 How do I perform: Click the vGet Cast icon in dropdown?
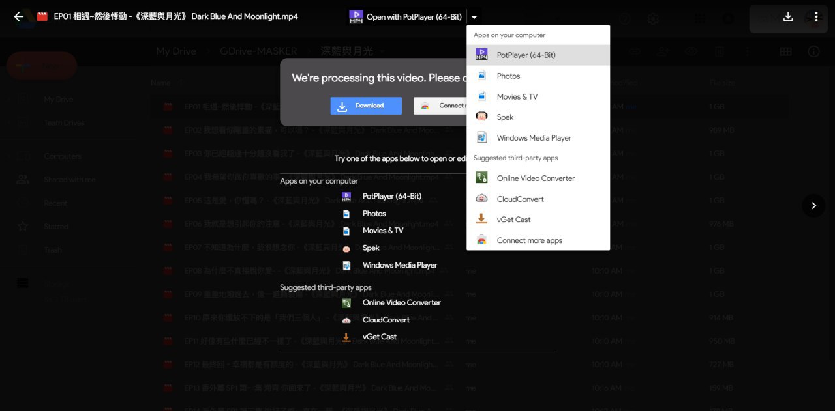pos(481,220)
